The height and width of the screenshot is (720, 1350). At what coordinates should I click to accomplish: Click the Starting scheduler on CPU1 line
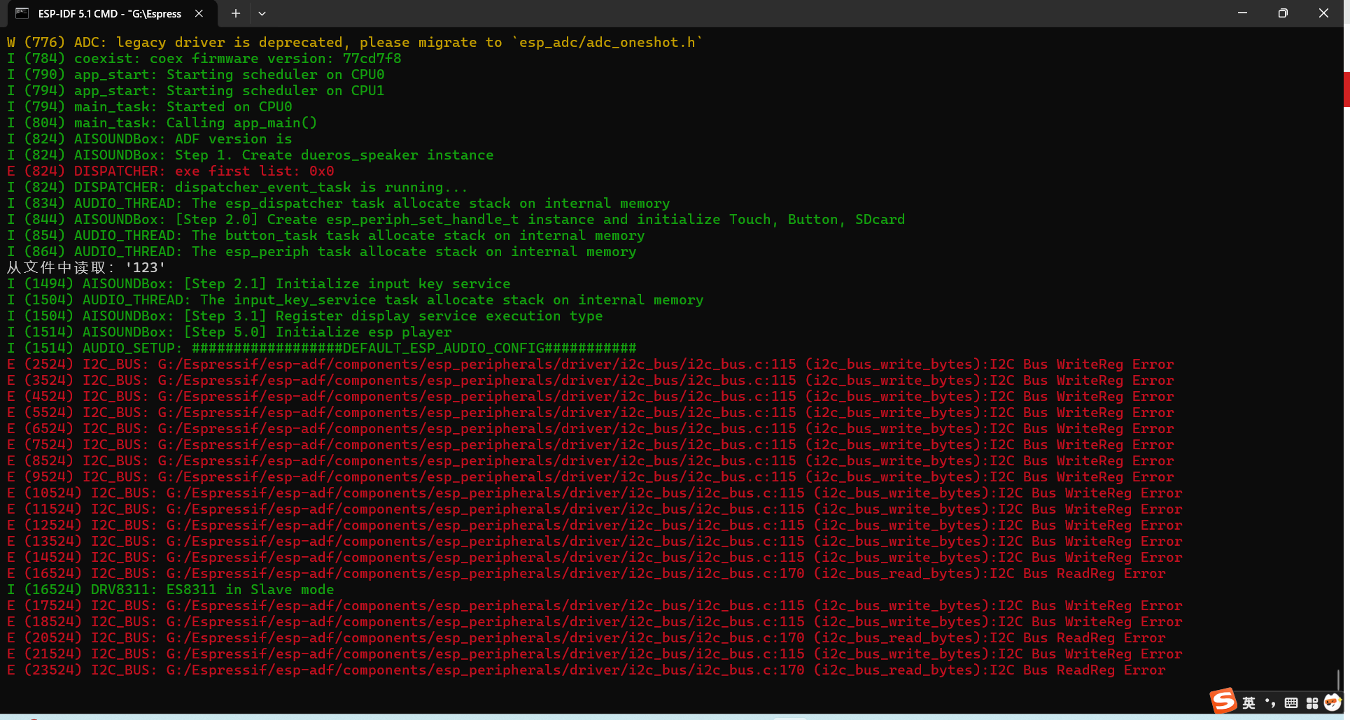(196, 91)
